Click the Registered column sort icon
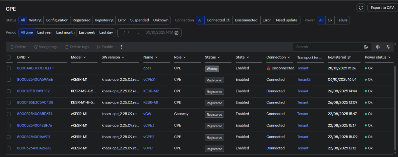 point(349,58)
